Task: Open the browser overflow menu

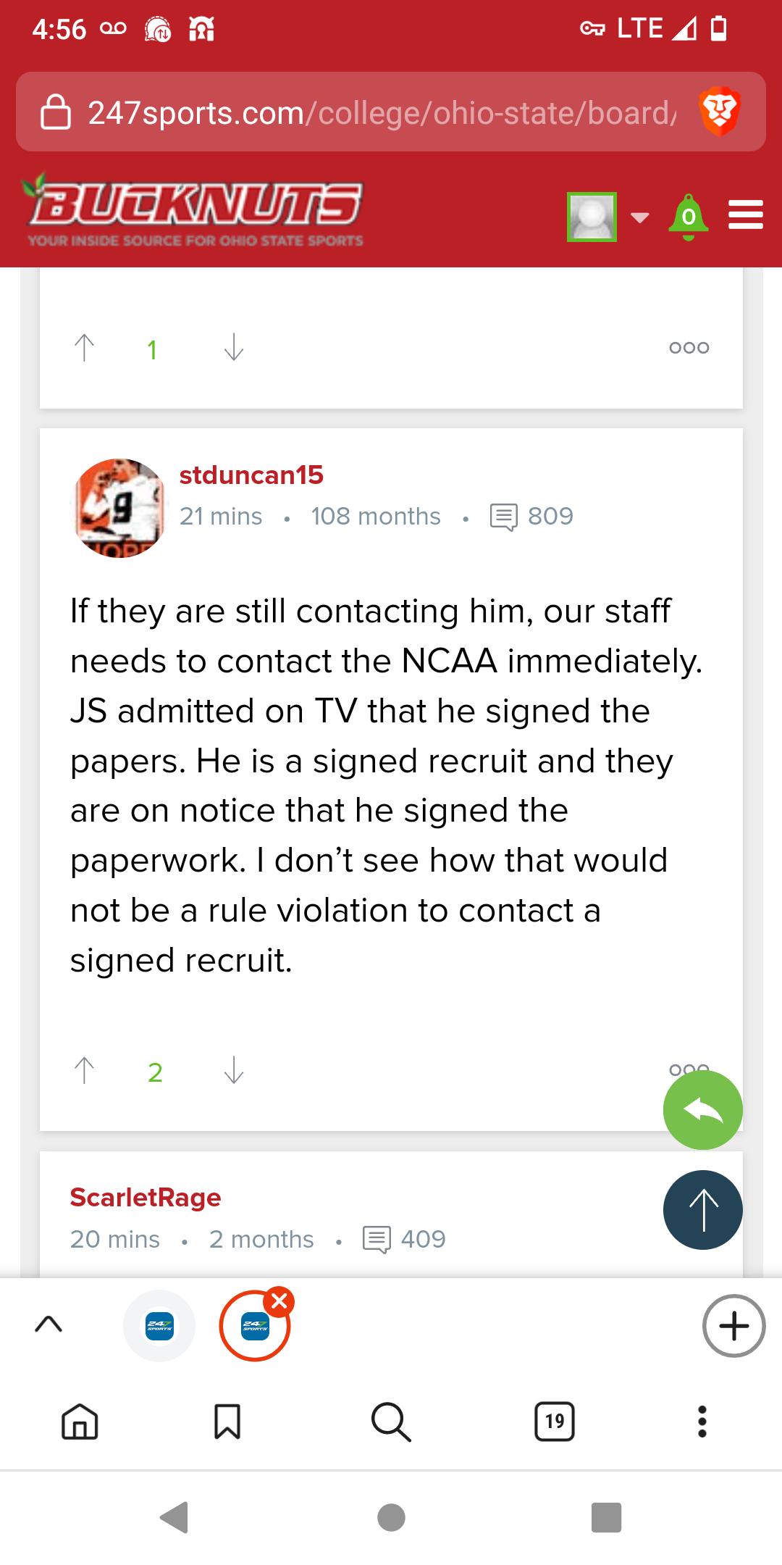Action: point(701,1422)
